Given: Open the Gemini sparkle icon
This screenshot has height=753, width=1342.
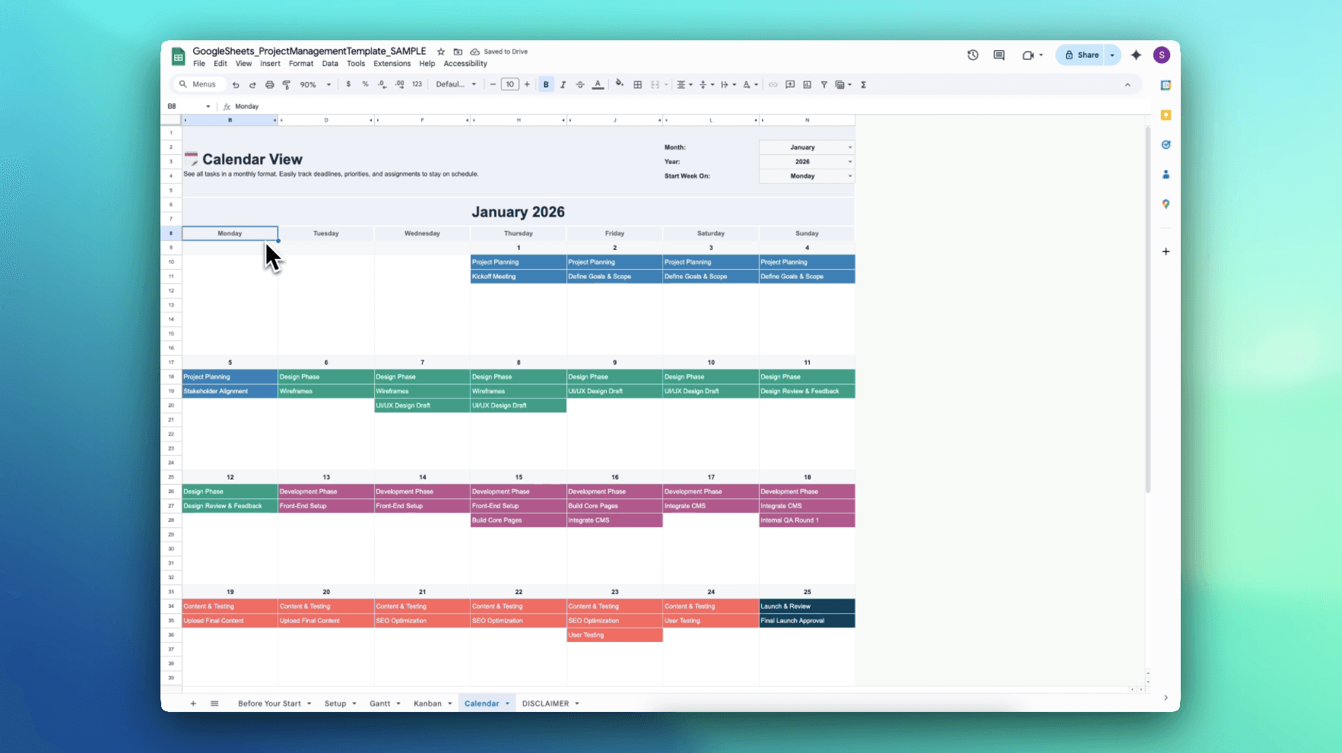Looking at the screenshot, I should (x=1137, y=55).
